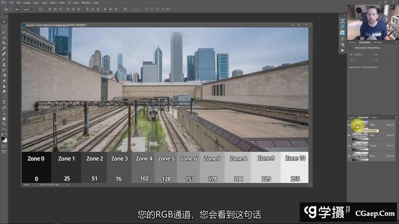
Task: Click the foreground color swatch
Action: click(3, 138)
